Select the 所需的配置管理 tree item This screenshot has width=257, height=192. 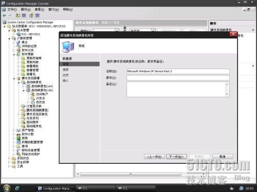click(32, 142)
